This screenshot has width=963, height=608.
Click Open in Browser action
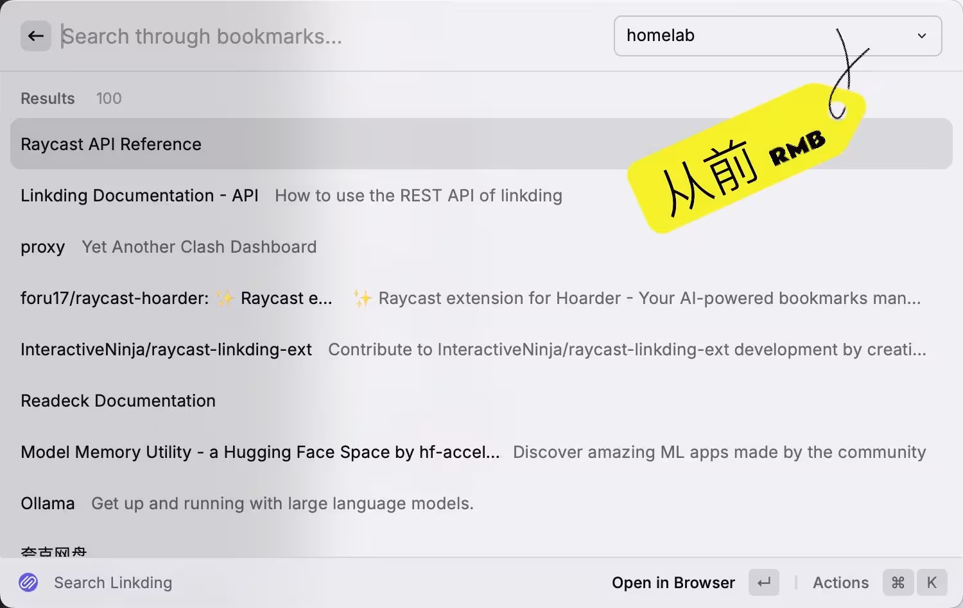click(673, 582)
